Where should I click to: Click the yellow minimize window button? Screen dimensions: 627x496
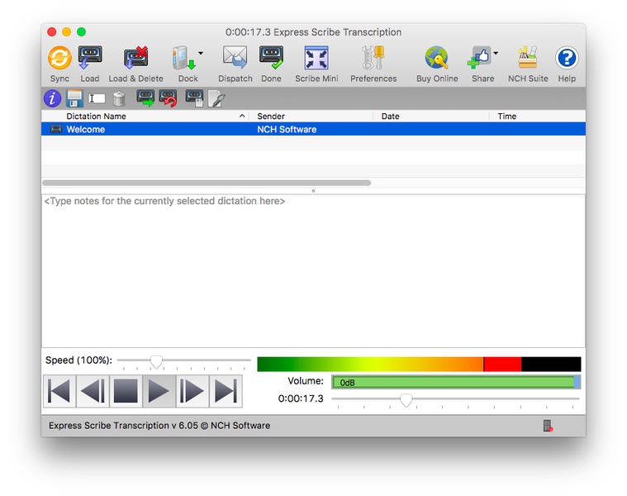click(66, 31)
